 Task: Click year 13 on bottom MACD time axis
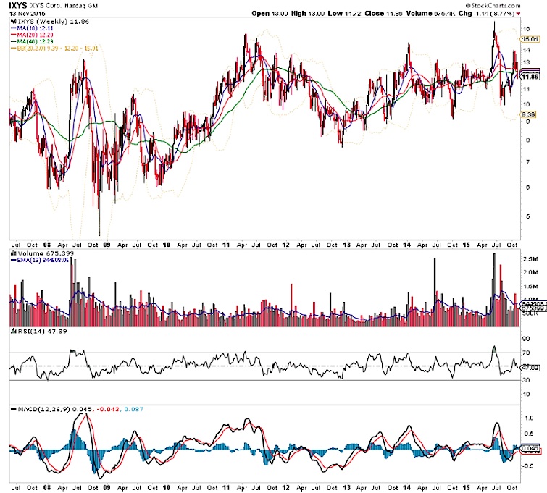[346, 488]
